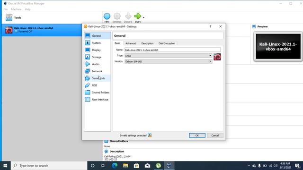Open the General settings category icon
This screenshot has height=170, width=303.
88,36
